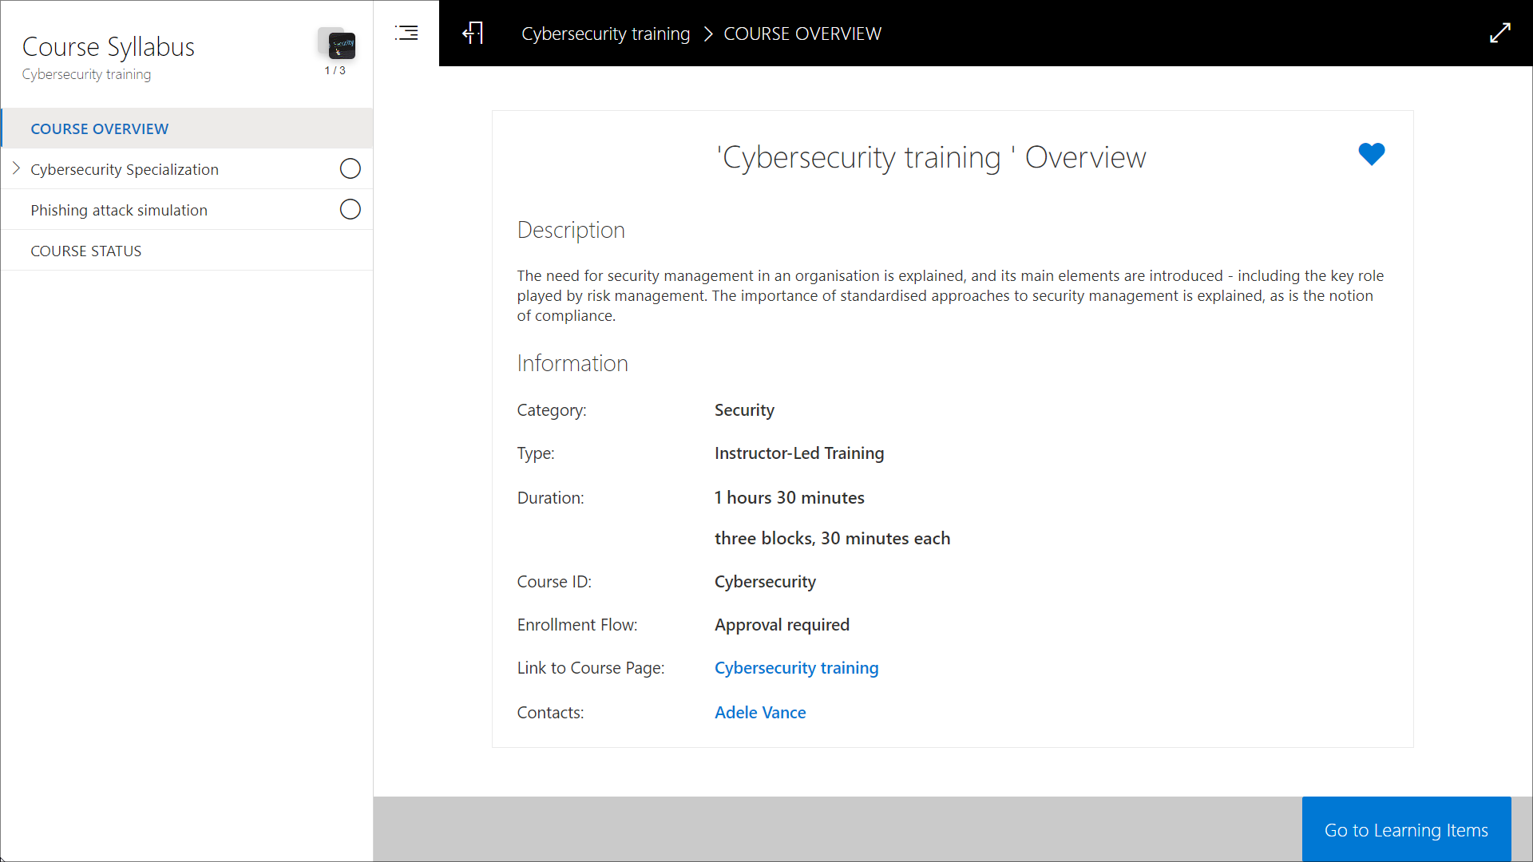Click the breadcrumb separator chevron
1533x862 pixels.
pyautogui.click(x=707, y=34)
